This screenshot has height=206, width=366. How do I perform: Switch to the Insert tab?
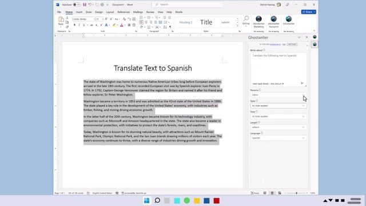pos(79,12)
